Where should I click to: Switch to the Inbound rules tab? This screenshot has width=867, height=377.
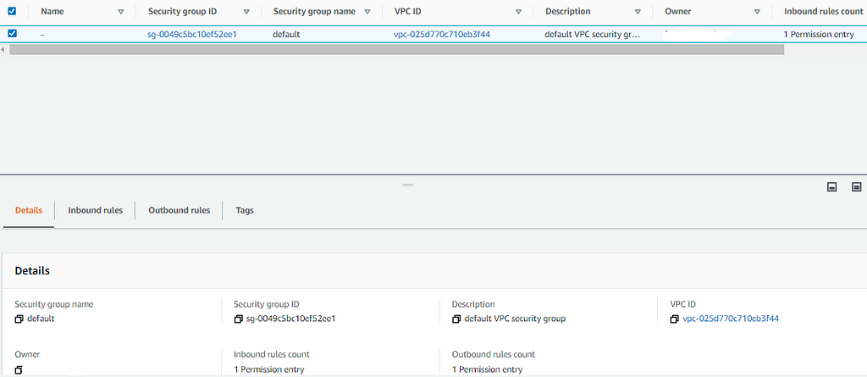coord(95,210)
